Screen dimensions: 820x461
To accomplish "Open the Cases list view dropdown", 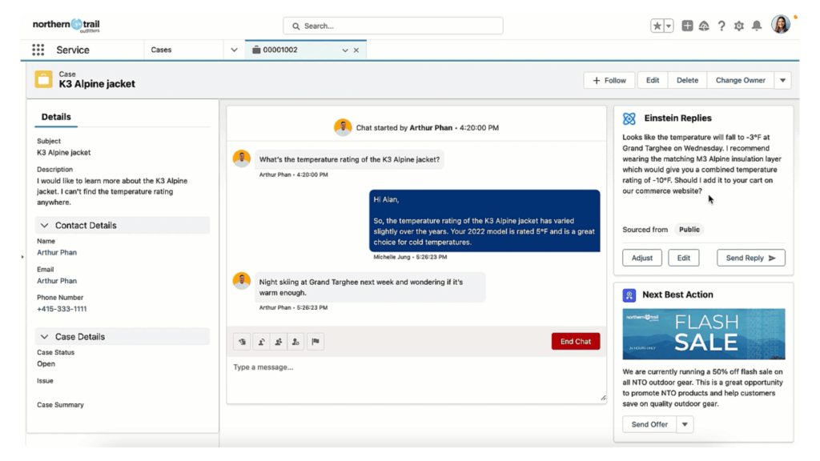I will pyautogui.click(x=233, y=49).
